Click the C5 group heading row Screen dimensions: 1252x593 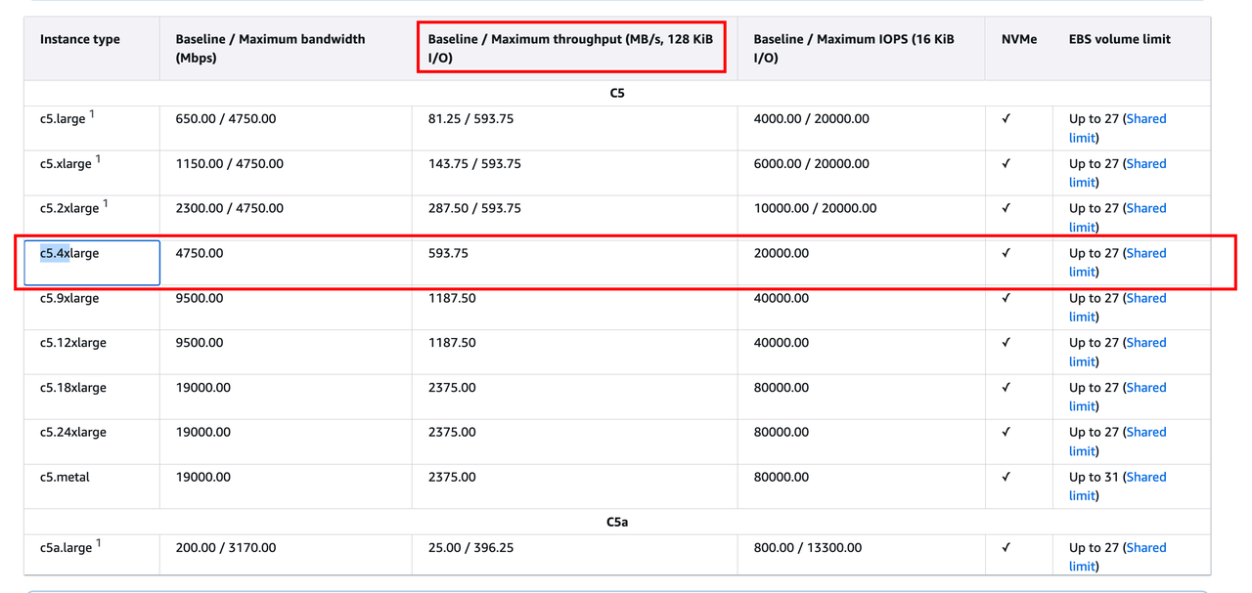617,94
